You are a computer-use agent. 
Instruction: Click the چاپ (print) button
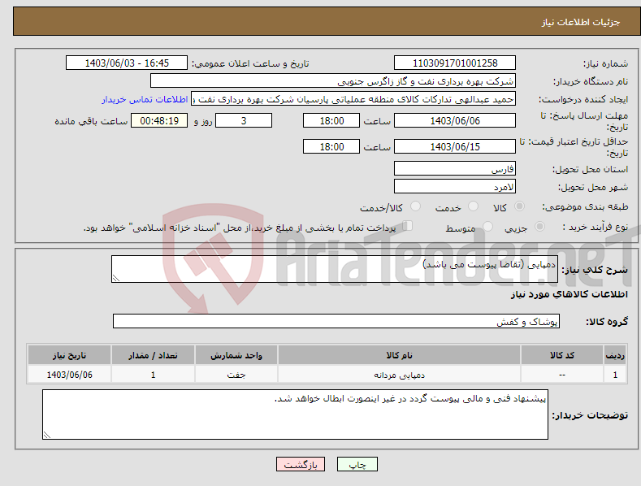(357, 464)
